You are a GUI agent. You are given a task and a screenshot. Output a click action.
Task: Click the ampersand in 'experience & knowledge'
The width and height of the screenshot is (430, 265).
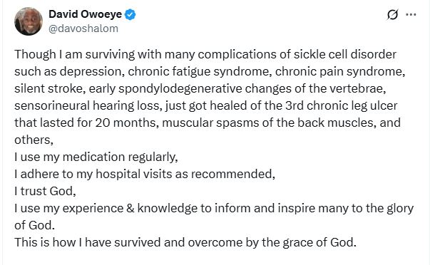(130, 208)
